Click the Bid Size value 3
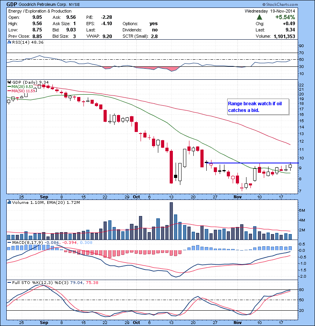The image size is (315, 326). coord(74,37)
